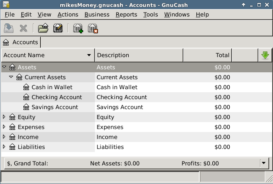Click the Profits: $0.00 summary
The image size is (273, 184).
tap(200, 164)
